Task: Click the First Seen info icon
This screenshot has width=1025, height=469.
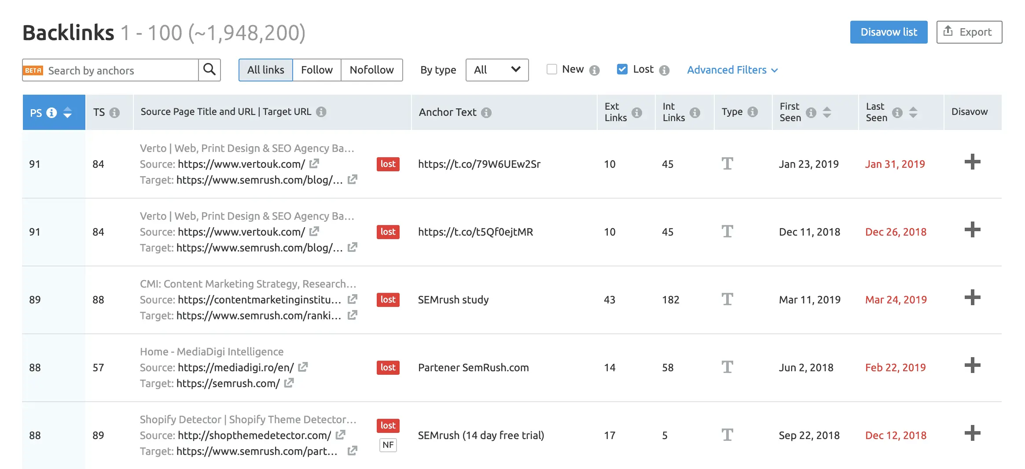Action: click(x=811, y=113)
